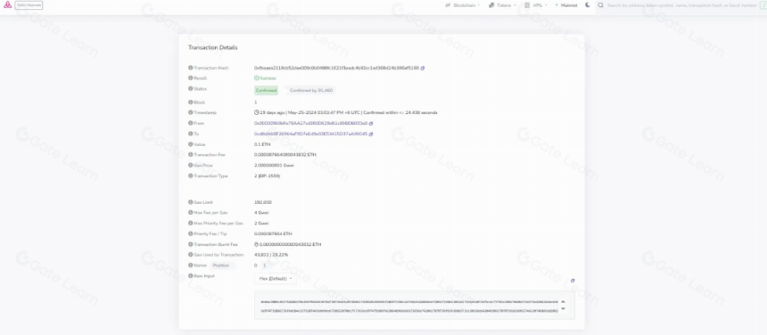Viewport: 767px width, 335px height.
Task: Copy the To address
Action: (371, 135)
